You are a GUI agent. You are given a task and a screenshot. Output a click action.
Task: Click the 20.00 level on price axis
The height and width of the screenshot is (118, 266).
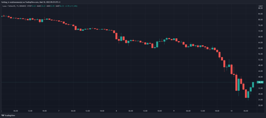260,106
